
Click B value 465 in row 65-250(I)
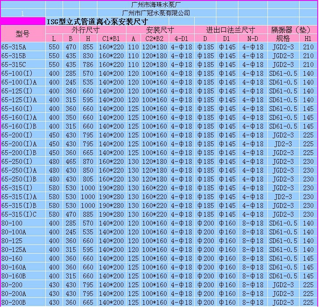[71, 162]
